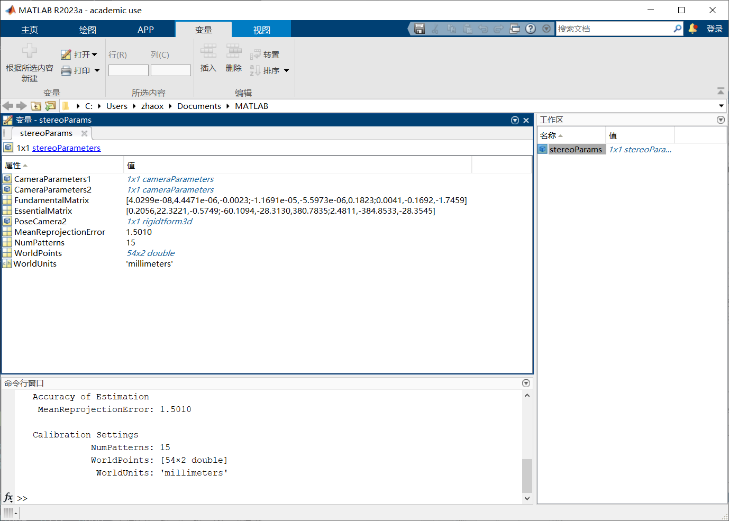Expand the 打印 dropdown arrow
The image size is (729, 521).
coord(97,70)
